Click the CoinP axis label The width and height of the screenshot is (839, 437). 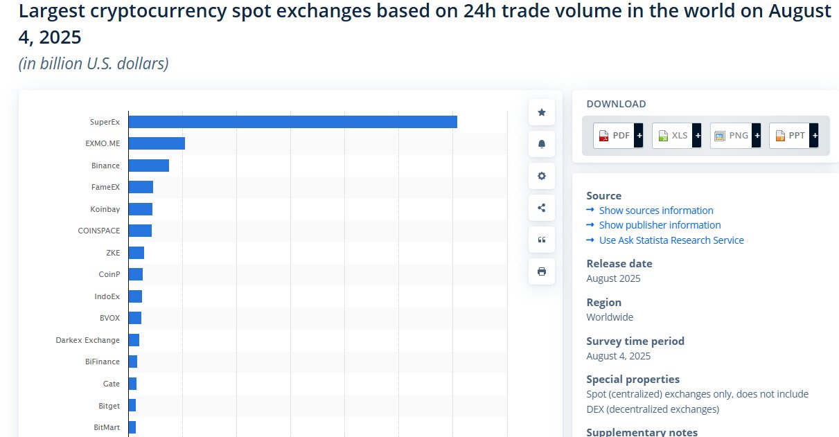coord(109,274)
